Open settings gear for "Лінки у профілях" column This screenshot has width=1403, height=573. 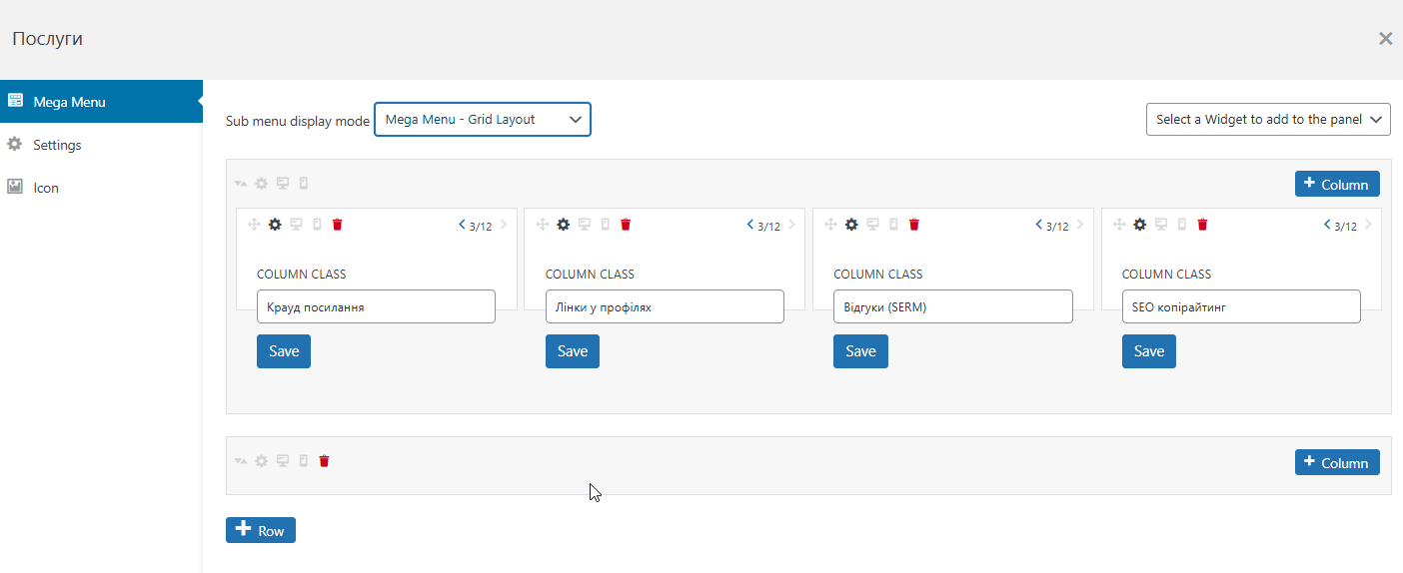coord(564,225)
